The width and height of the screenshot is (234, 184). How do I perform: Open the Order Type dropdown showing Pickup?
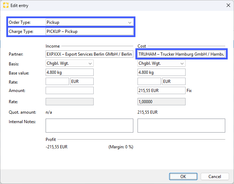pyautogui.click(x=89, y=22)
